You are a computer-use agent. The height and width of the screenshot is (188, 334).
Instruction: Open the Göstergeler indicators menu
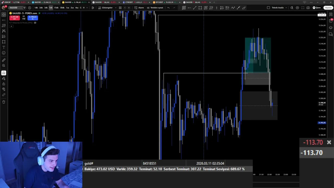105,8
